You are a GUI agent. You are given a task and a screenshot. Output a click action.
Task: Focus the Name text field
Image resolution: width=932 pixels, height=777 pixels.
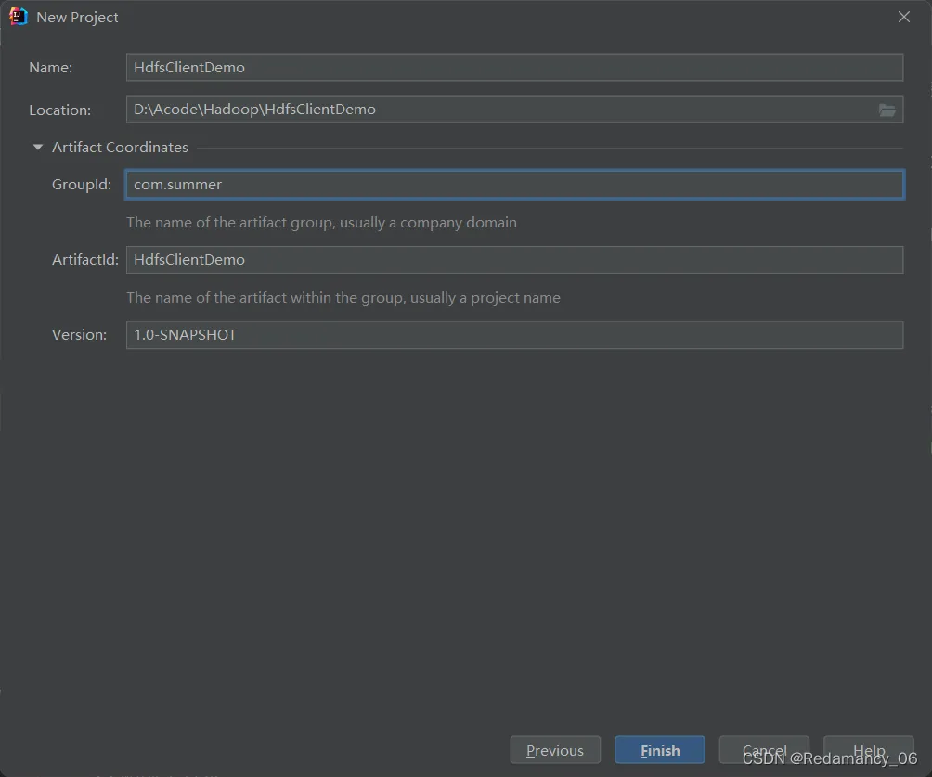pos(513,67)
